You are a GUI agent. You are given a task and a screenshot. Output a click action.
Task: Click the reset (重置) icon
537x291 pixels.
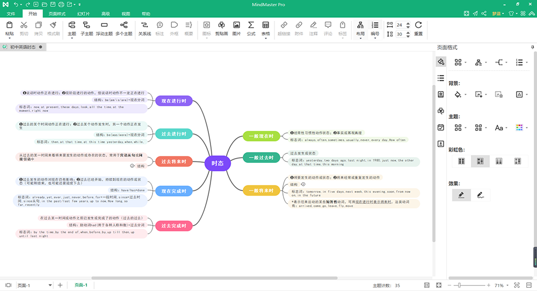[418, 25]
